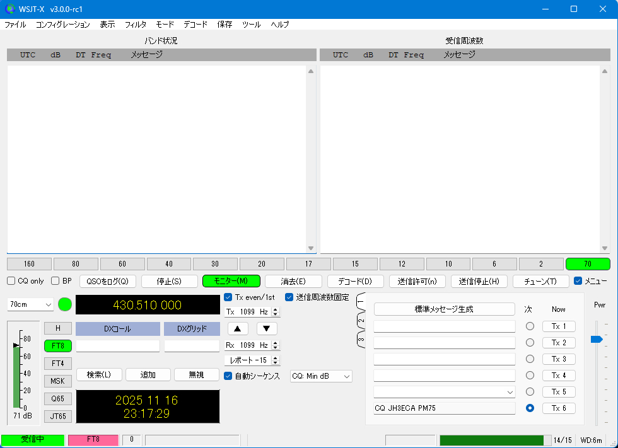Open the 70cm band dropdown
The height and width of the screenshot is (448, 618).
(x=31, y=305)
